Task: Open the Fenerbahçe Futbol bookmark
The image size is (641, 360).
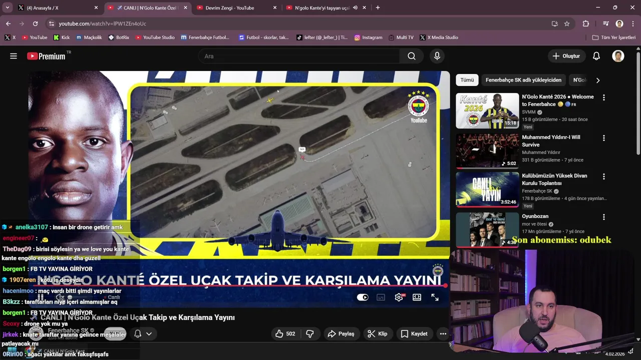Action: 205,37
